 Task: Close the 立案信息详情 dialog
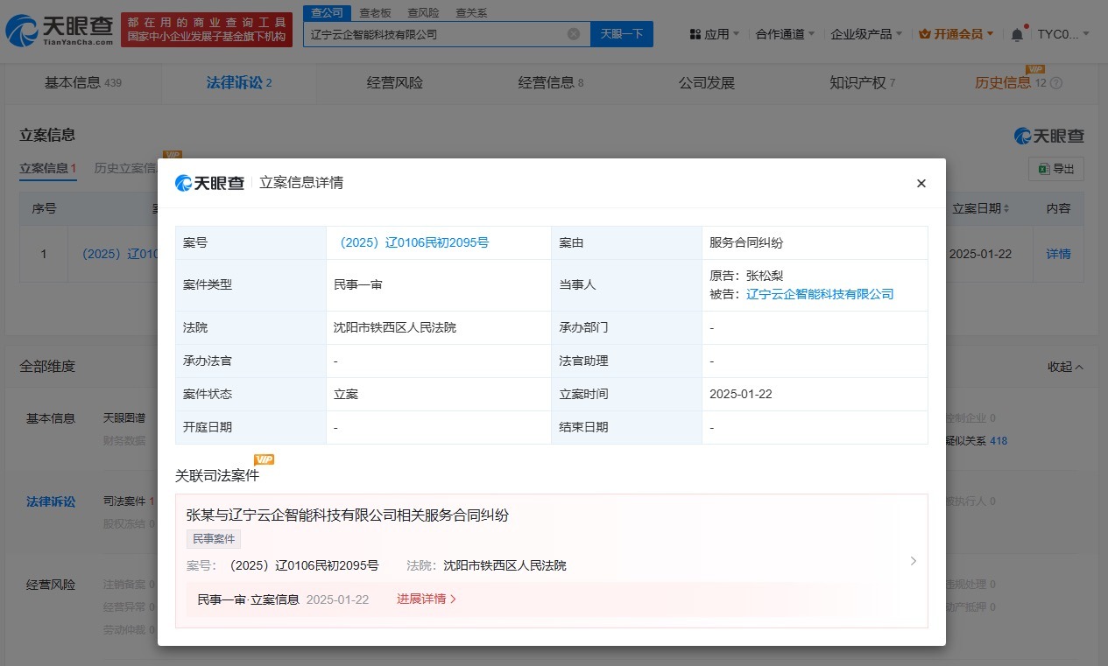point(921,183)
